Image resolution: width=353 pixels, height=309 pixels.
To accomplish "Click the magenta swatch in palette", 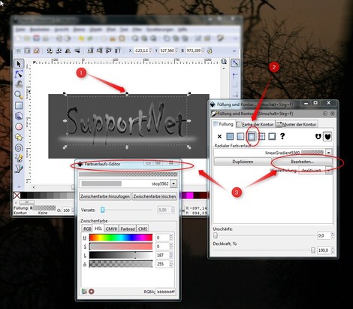I will point(190,195).
